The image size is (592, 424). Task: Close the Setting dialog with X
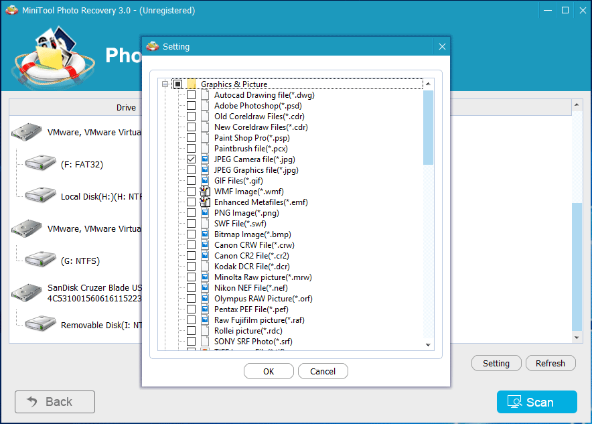[x=442, y=46]
